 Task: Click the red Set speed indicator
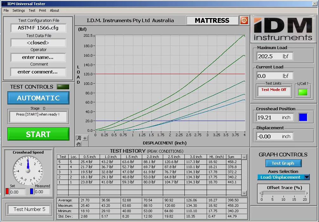click(x=7, y=191)
